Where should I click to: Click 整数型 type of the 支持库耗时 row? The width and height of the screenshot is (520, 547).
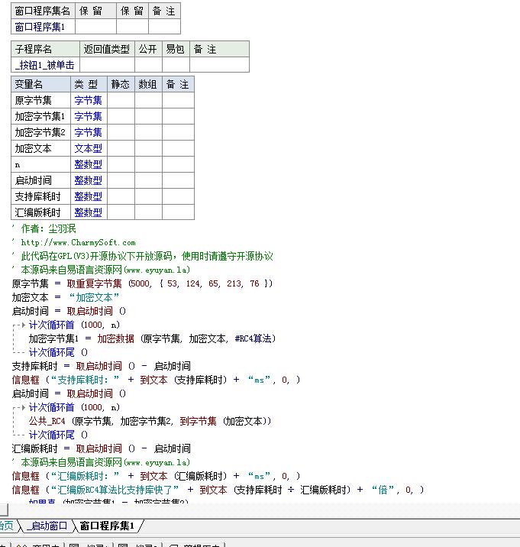(89, 196)
